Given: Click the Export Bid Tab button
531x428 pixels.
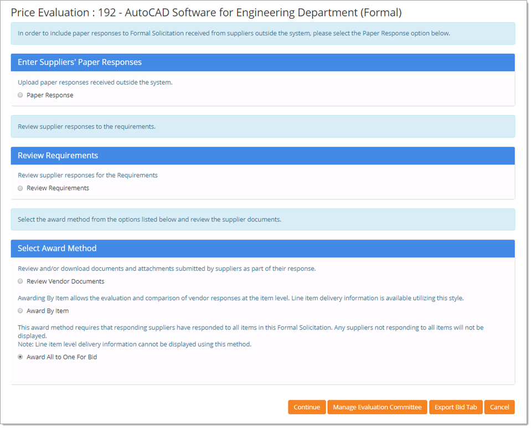Looking at the screenshot, I should 456,407.
